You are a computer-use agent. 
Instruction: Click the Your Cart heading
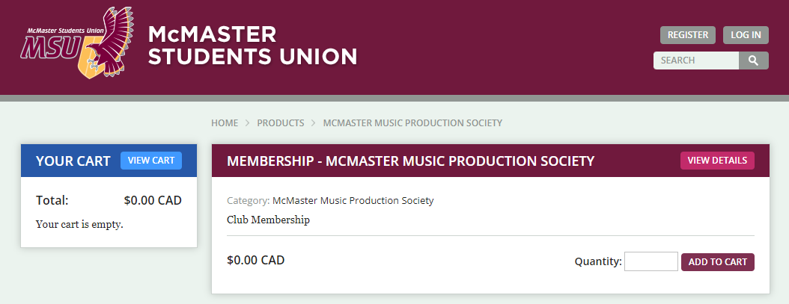pyautogui.click(x=73, y=161)
